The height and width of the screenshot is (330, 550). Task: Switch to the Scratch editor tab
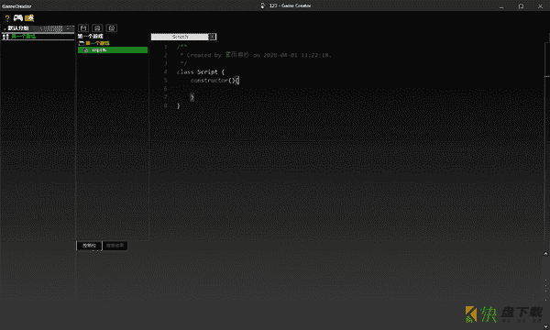tap(180, 37)
